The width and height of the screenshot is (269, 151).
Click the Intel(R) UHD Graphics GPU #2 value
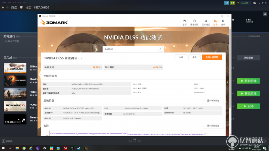72,118
